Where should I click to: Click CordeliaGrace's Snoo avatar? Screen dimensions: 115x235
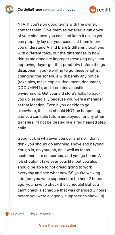point(9,9)
